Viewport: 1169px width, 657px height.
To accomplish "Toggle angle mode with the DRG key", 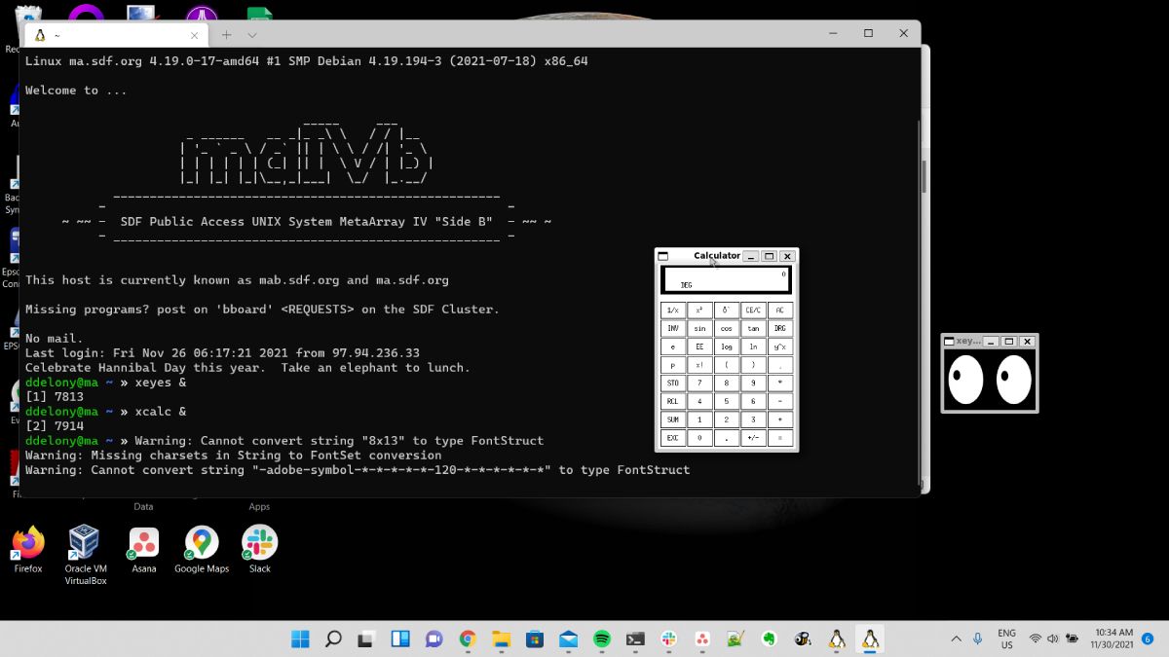I will [x=780, y=328].
